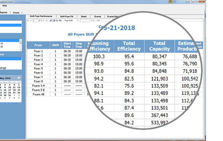Advance the calendar to next month
The width and height of the screenshot is (223, 141).
19,78
